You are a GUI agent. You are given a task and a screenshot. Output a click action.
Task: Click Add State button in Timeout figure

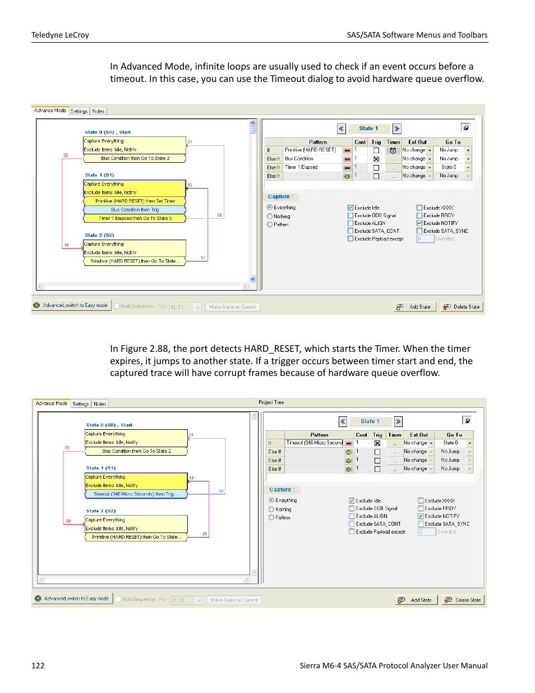coord(416,600)
